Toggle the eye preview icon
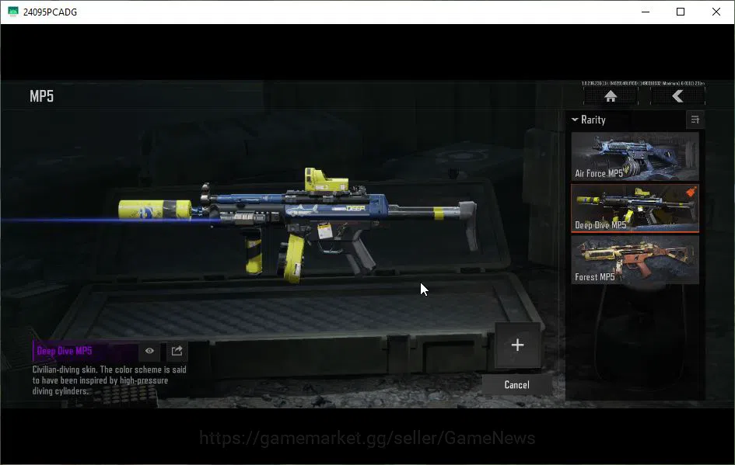 coord(149,351)
